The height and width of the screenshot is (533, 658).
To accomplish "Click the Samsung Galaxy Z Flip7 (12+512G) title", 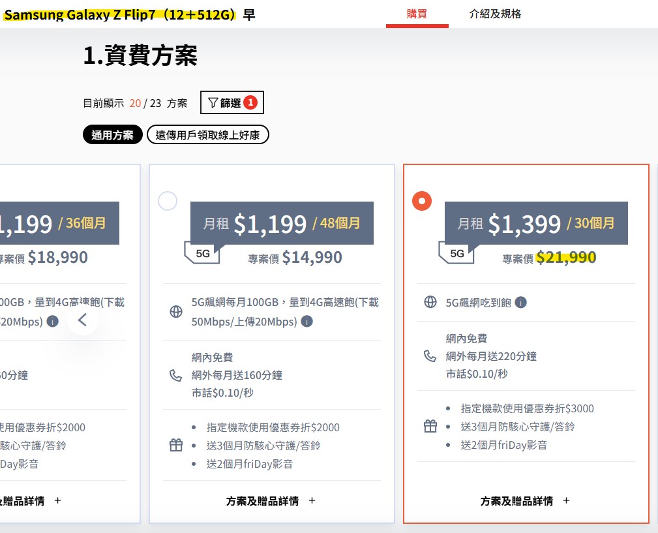I will [119, 15].
